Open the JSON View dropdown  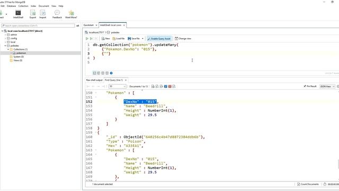point(327,86)
